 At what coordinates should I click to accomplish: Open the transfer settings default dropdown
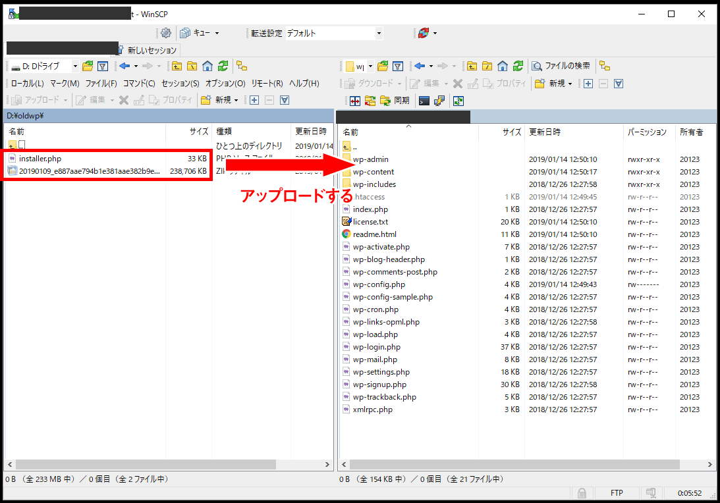(379, 33)
